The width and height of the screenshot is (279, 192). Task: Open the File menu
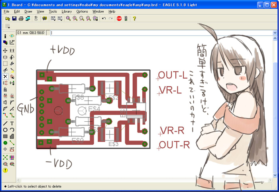(x=6, y=12)
